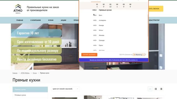177x99 pixels.
Task: Click the EXPORT HEADINGS button
Action: 89,54
